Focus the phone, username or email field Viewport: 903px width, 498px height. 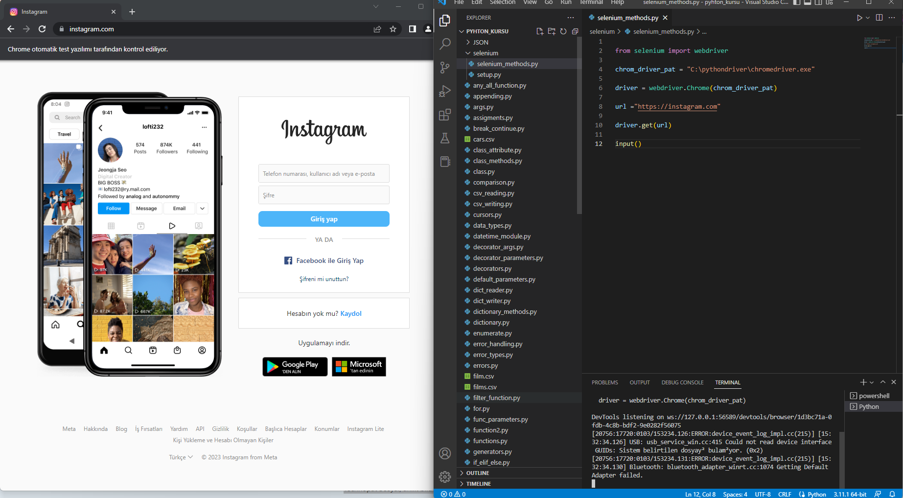tap(324, 173)
